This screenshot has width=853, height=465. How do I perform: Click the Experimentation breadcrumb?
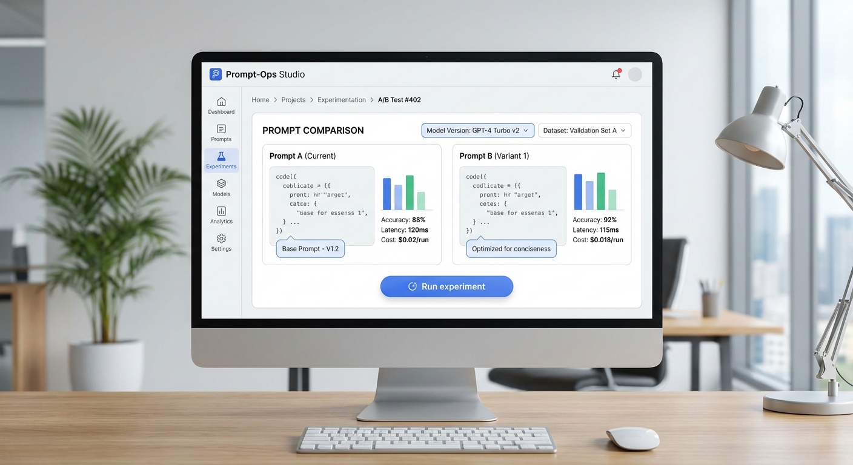pyautogui.click(x=342, y=100)
